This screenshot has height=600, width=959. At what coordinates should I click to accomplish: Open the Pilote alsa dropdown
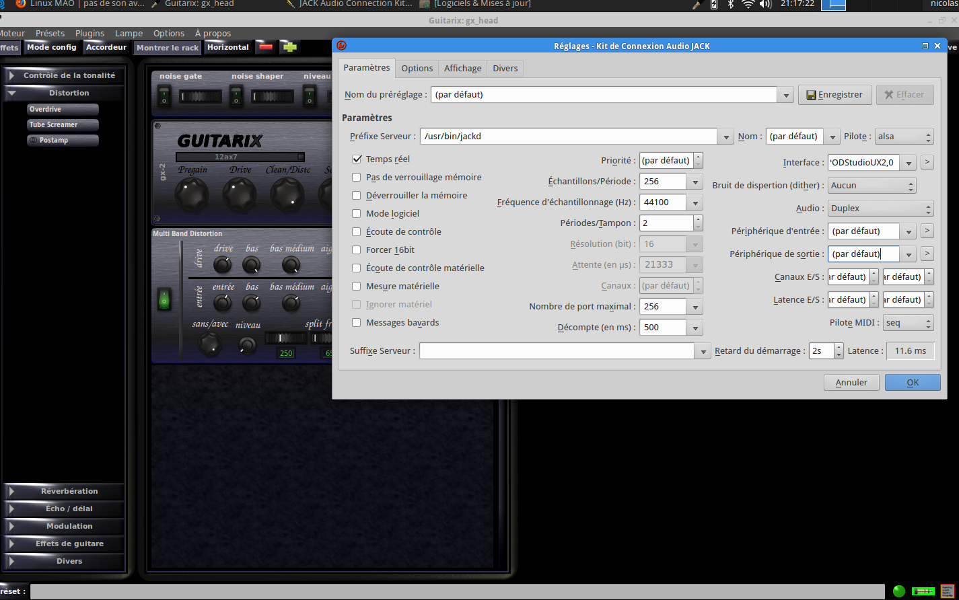tap(904, 137)
